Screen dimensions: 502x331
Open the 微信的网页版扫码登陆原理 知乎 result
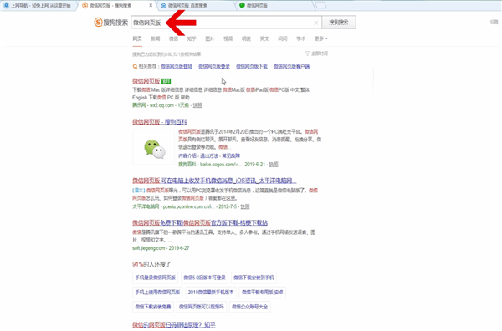(x=174, y=325)
